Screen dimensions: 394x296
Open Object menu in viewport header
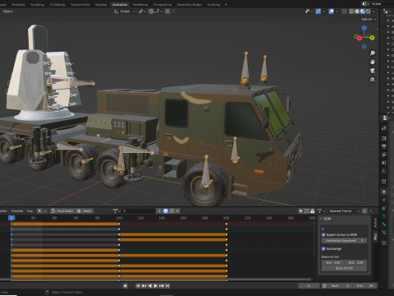[x=7, y=12]
